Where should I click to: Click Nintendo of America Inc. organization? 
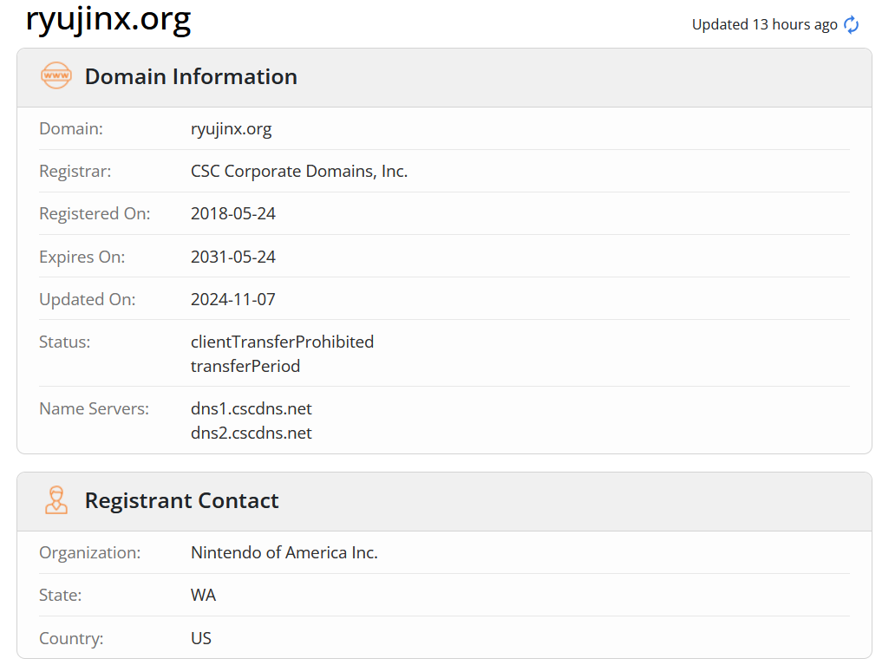coord(284,552)
